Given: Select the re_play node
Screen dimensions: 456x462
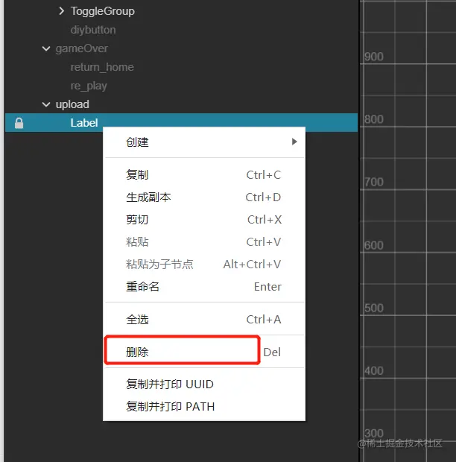Looking at the screenshot, I should coord(89,86).
